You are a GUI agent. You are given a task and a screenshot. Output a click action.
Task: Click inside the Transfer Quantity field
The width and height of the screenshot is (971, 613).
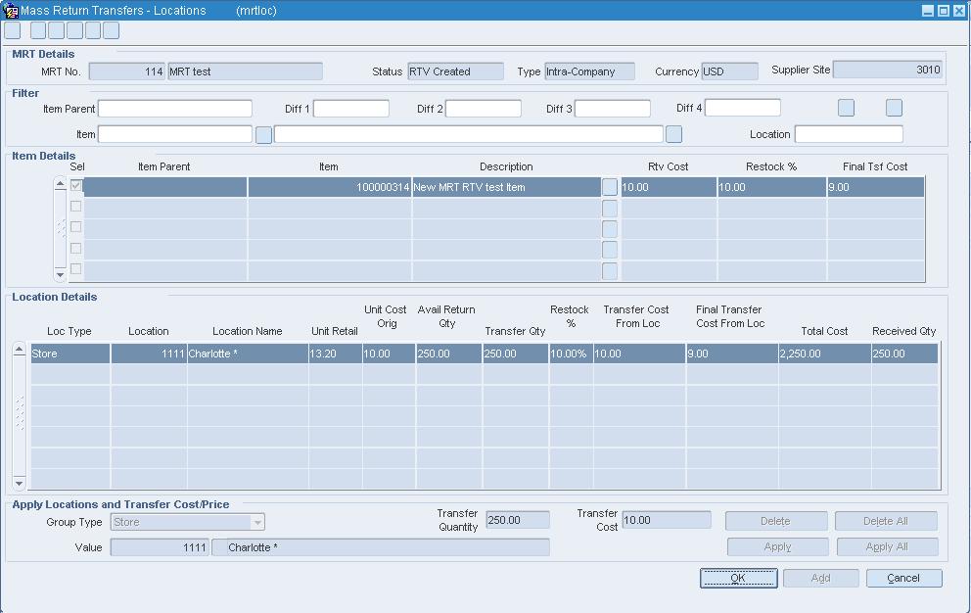(x=517, y=519)
